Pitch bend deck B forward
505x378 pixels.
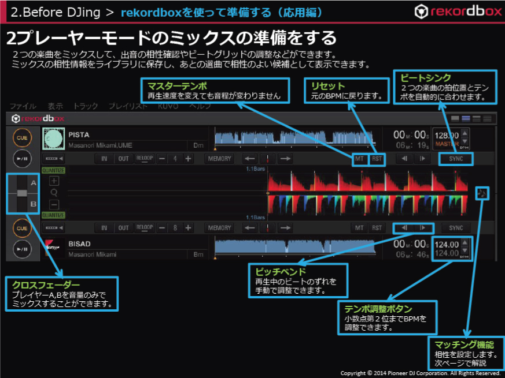pos(422,228)
